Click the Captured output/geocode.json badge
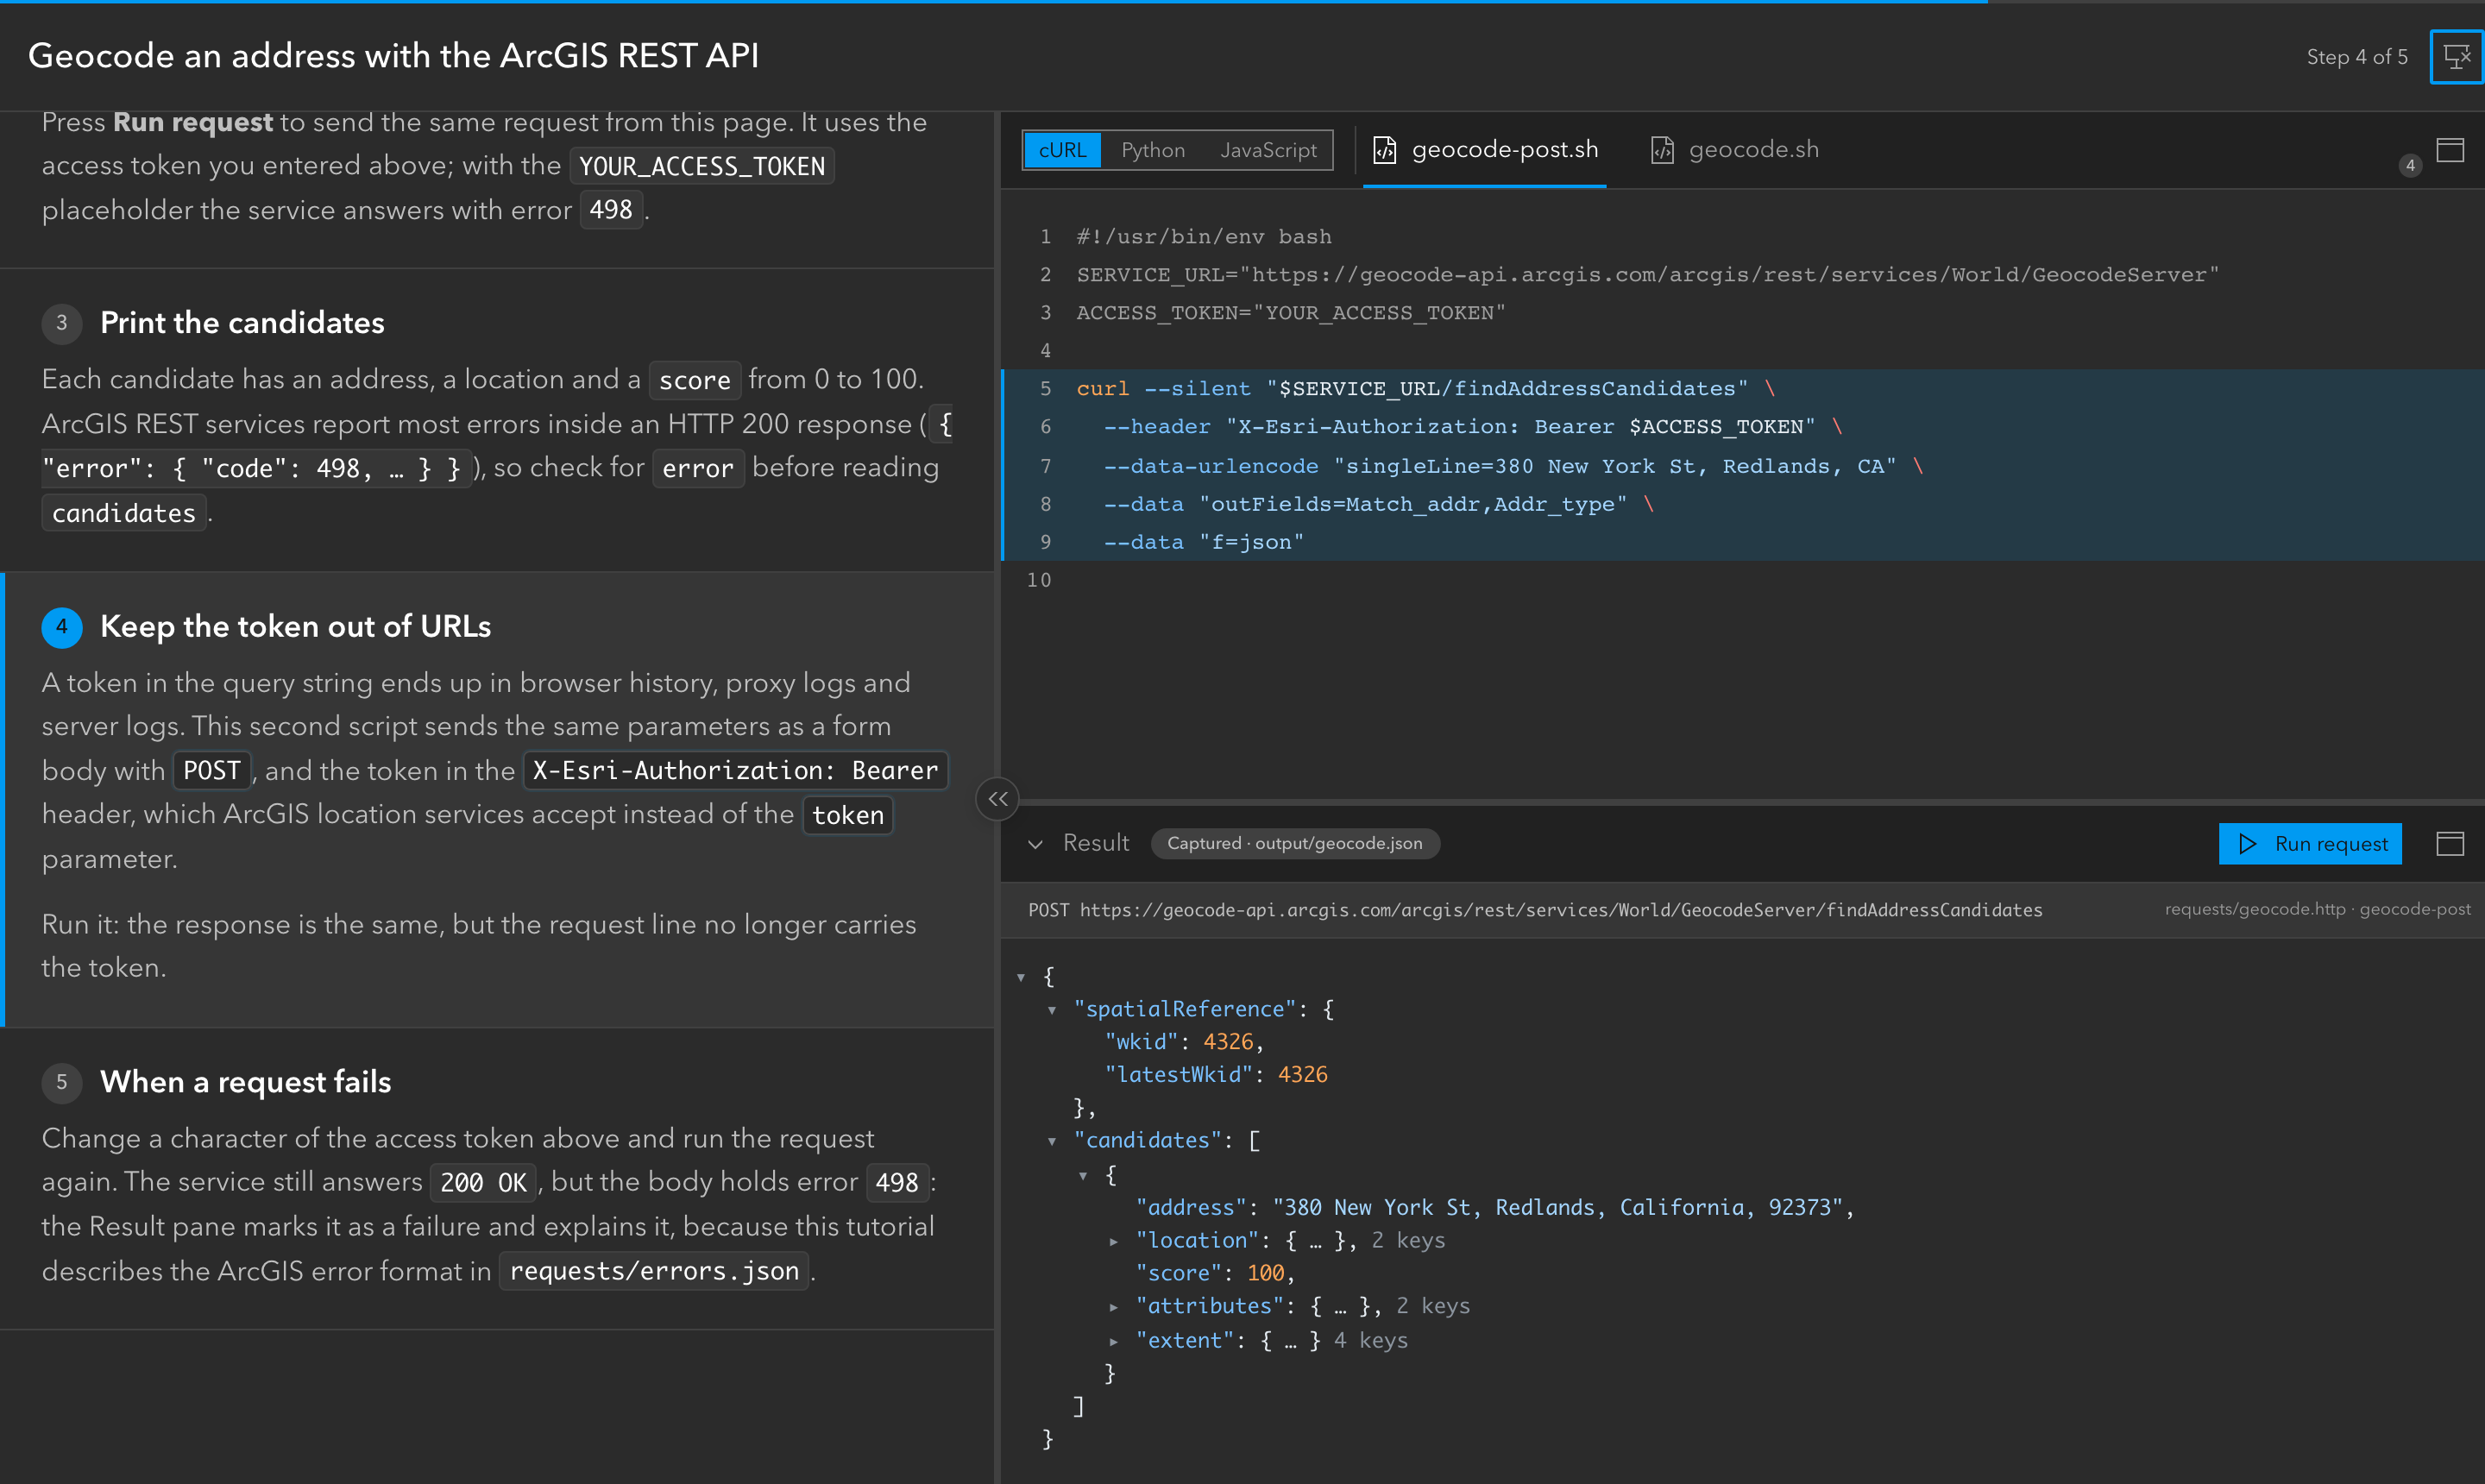The width and height of the screenshot is (2485, 1484). pyautogui.click(x=1295, y=844)
